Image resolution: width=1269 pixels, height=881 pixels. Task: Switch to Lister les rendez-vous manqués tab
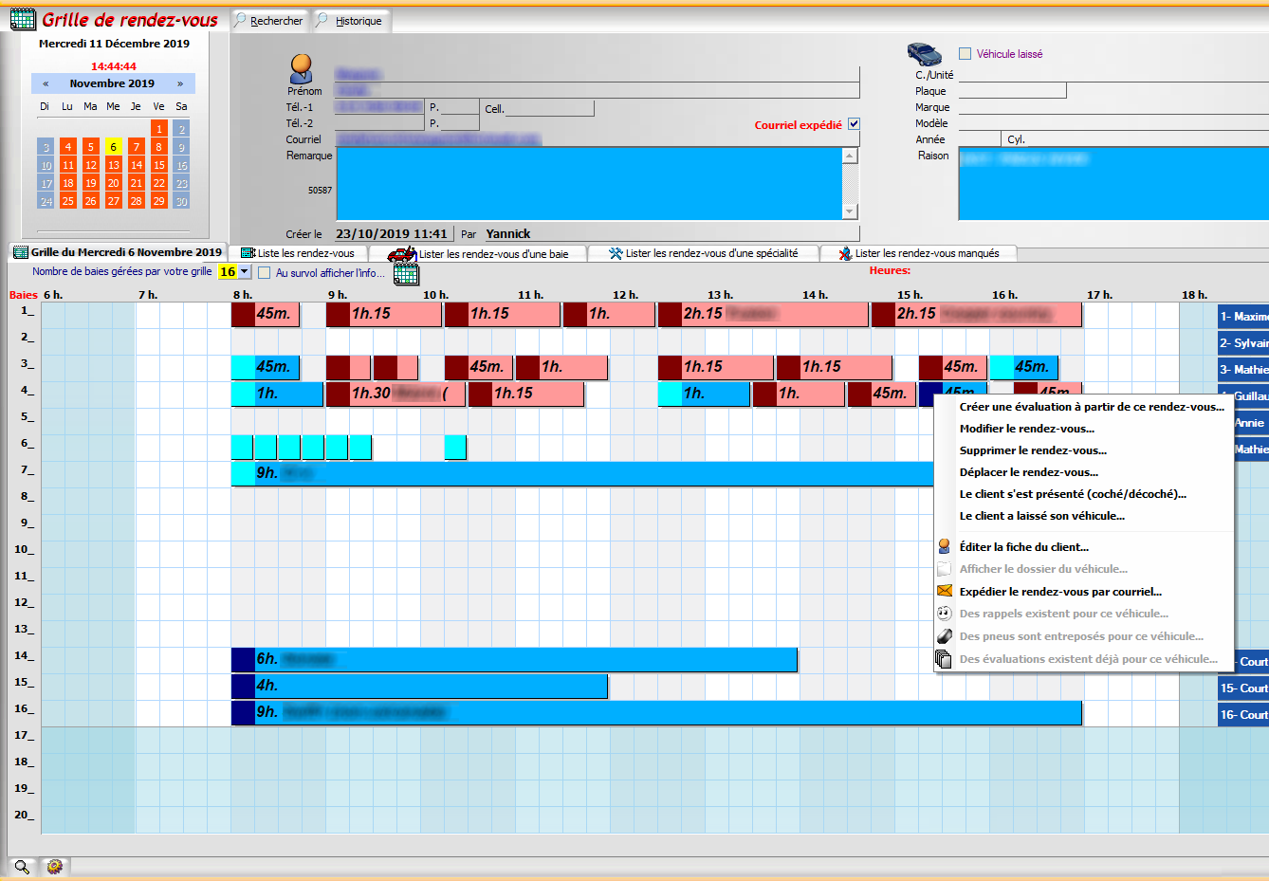926,253
